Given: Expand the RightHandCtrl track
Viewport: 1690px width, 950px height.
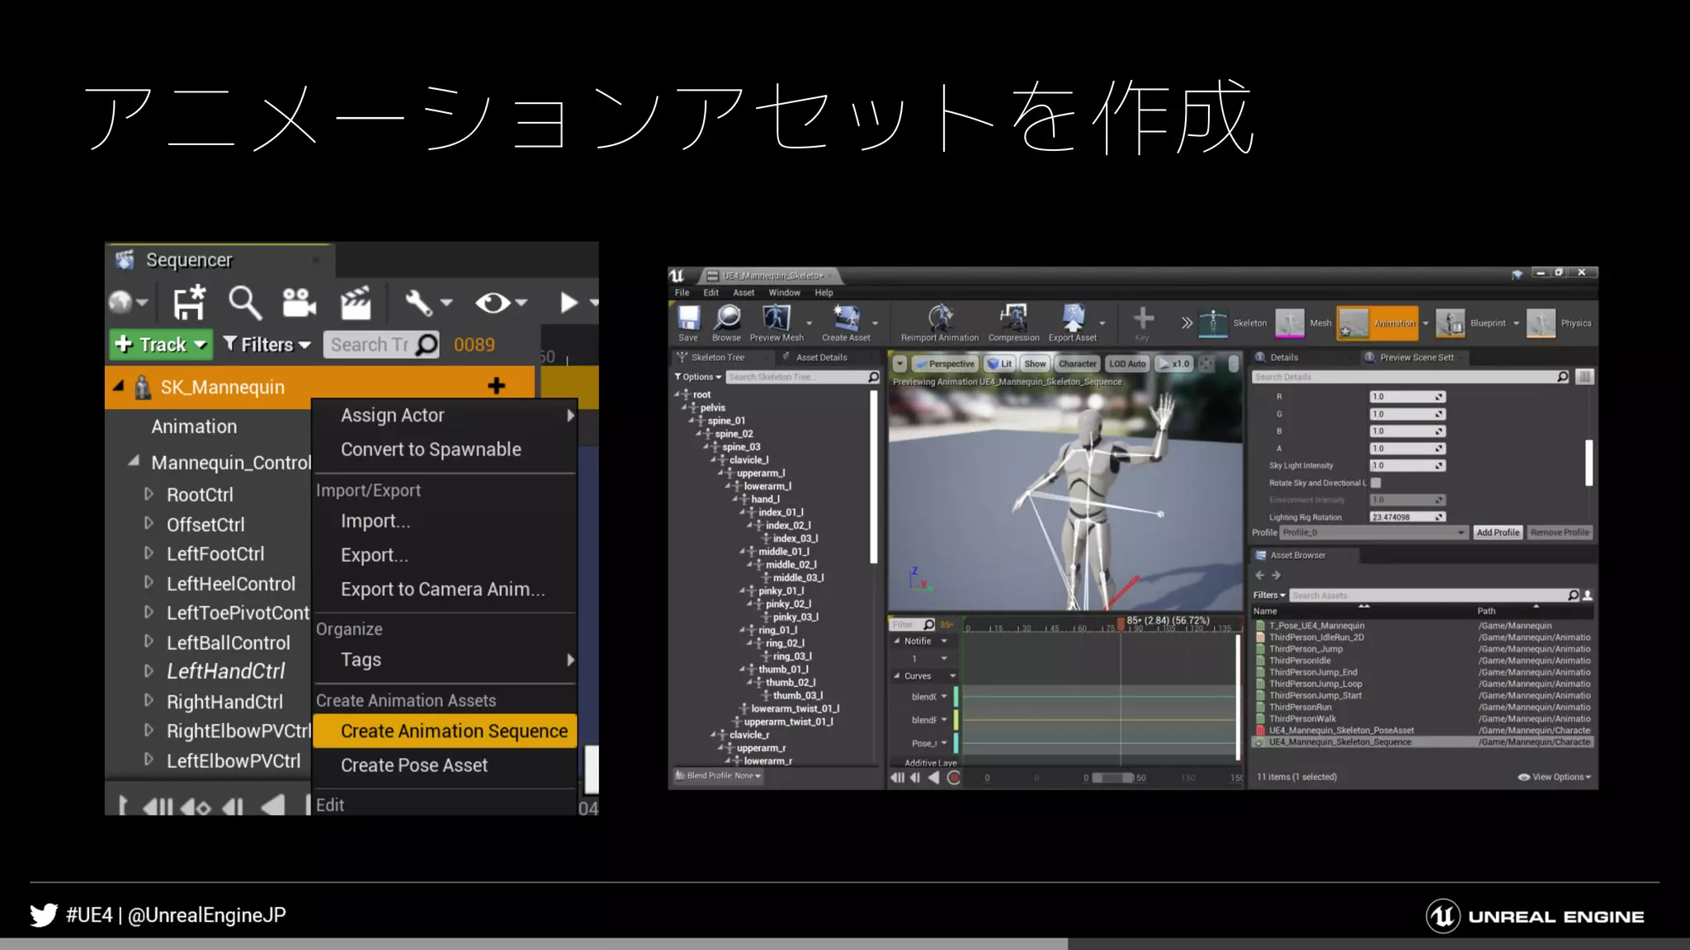Looking at the screenshot, I should point(149,701).
